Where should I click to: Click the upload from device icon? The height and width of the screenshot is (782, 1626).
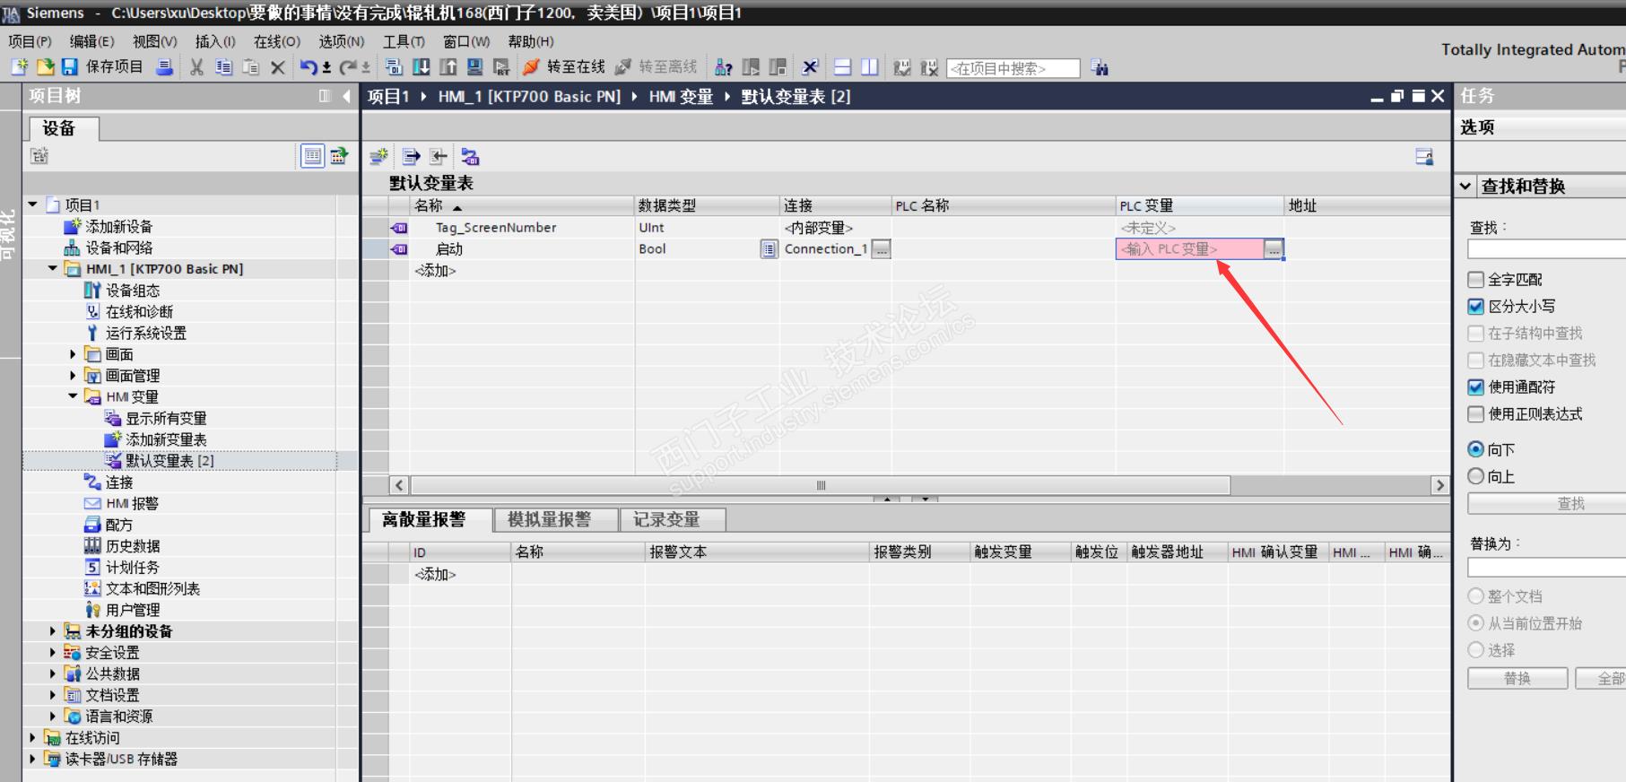click(448, 67)
